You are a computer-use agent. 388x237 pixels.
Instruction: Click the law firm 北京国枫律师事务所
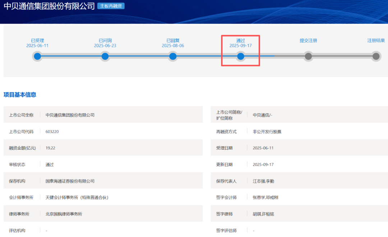(x=64, y=214)
